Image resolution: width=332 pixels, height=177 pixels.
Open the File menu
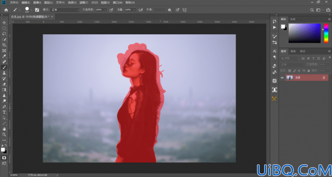pyautogui.click(x=14, y=2)
